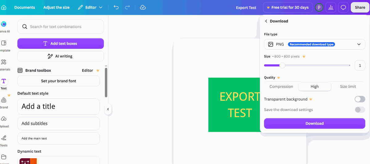This screenshot has width=370, height=164.
Task: Click the Dynamic text thumbnail
Action: [28, 161]
